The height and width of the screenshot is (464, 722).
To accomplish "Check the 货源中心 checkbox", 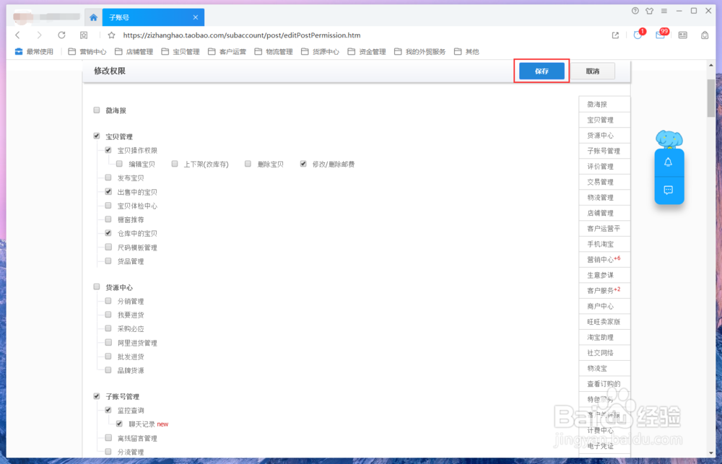I will point(97,286).
